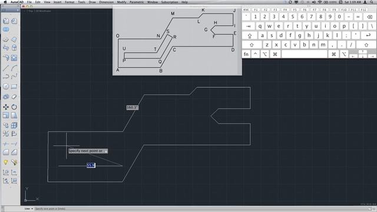The image size is (377, 212).
Task: Toggle the left Option key on on-screen keyboard
Action: [264, 54]
